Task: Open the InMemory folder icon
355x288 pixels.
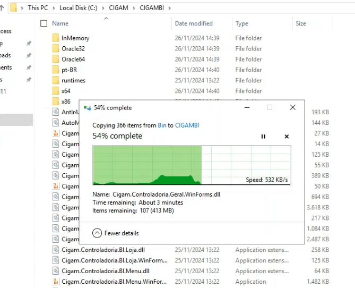Action: (x=56, y=38)
